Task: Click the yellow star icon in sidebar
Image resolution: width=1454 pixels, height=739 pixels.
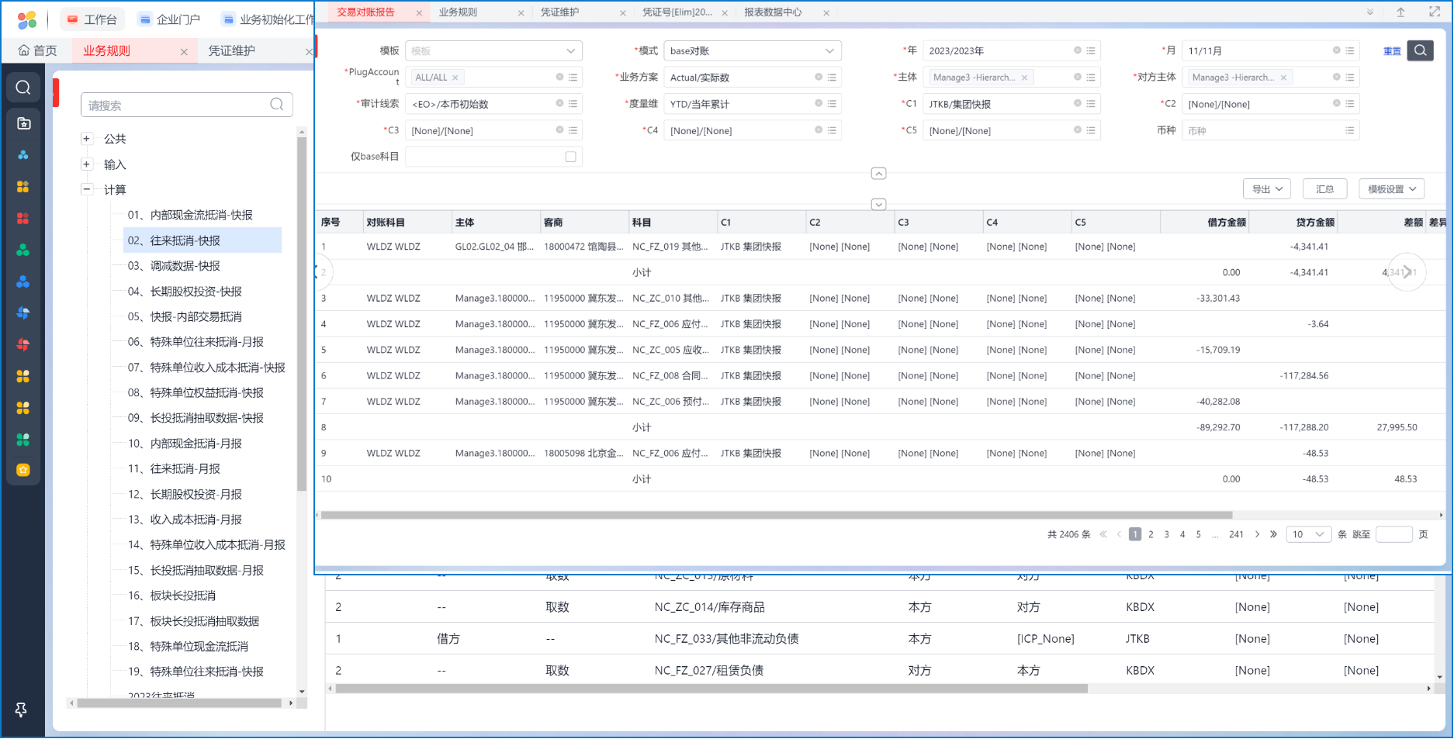Action: pos(23,470)
